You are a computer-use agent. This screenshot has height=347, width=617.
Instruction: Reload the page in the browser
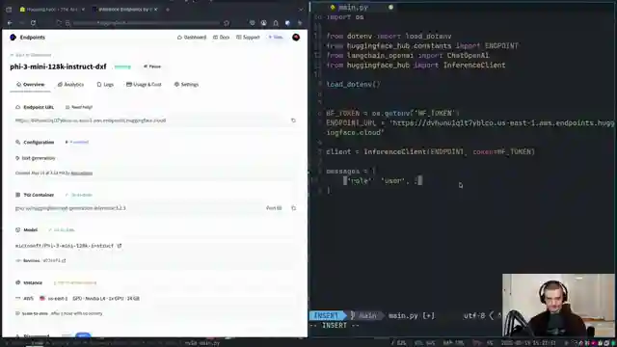pos(34,23)
